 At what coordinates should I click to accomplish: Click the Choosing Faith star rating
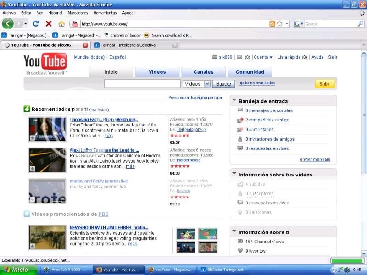pyautogui.click(x=180, y=135)
